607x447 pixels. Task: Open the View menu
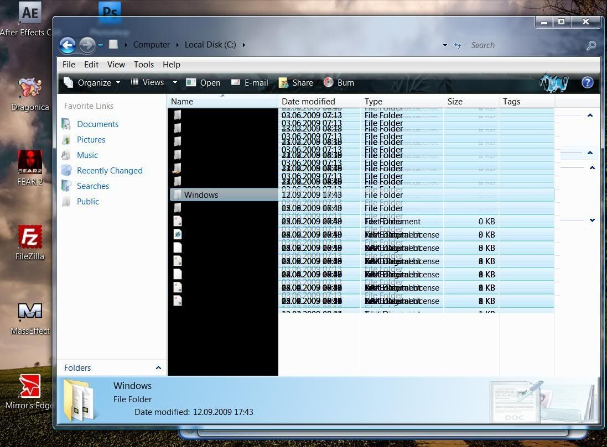(x=116, y=65)
